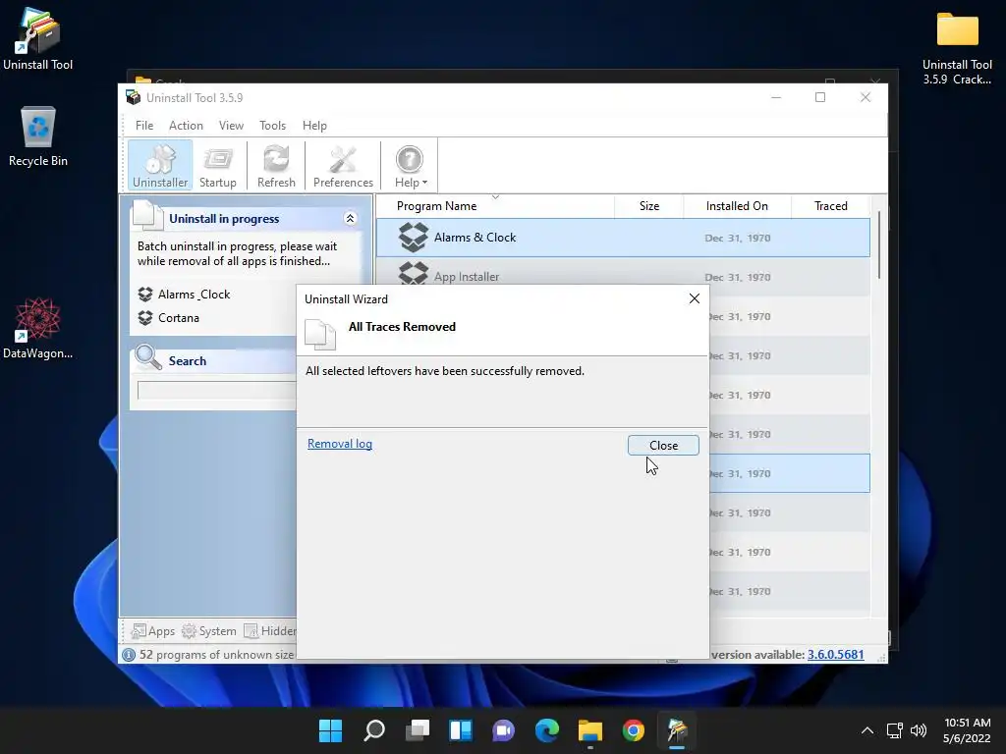Sort by Size column header

pyautogui.click(x=649, y=206)
